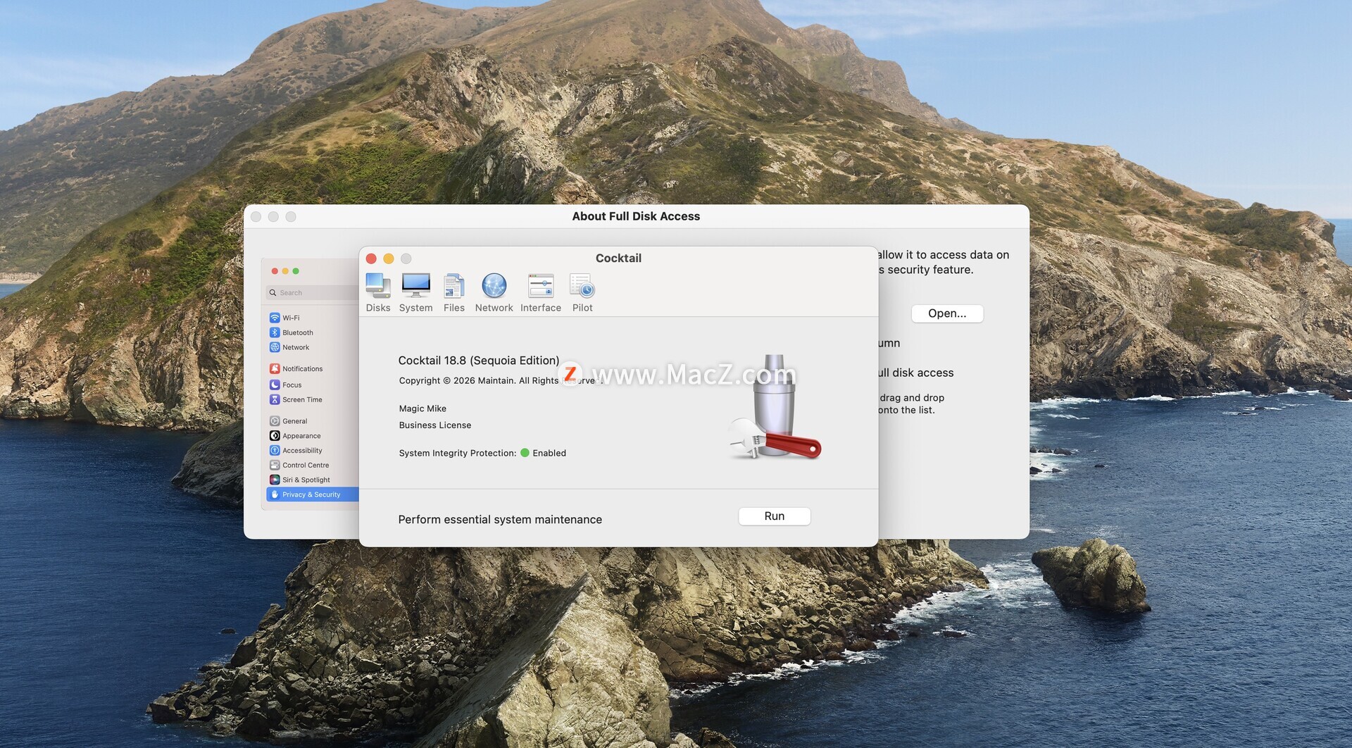
Task: Click the Search field in settings sidebar
Action: [310, 293]
